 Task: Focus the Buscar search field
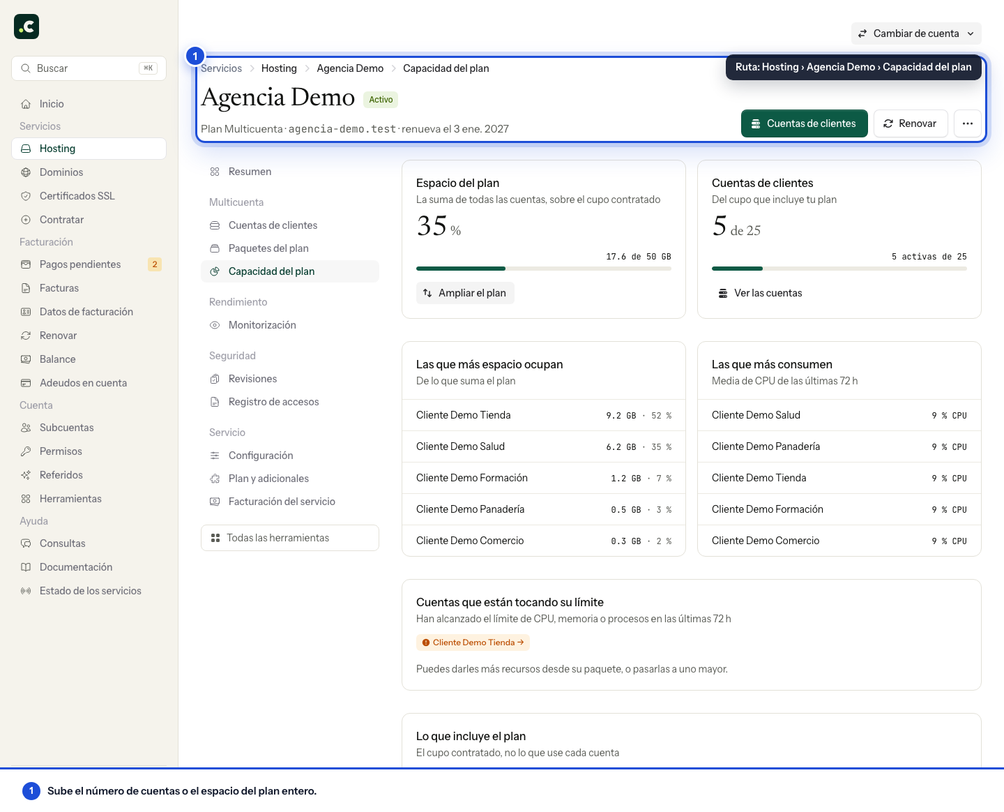coord(89,68)
